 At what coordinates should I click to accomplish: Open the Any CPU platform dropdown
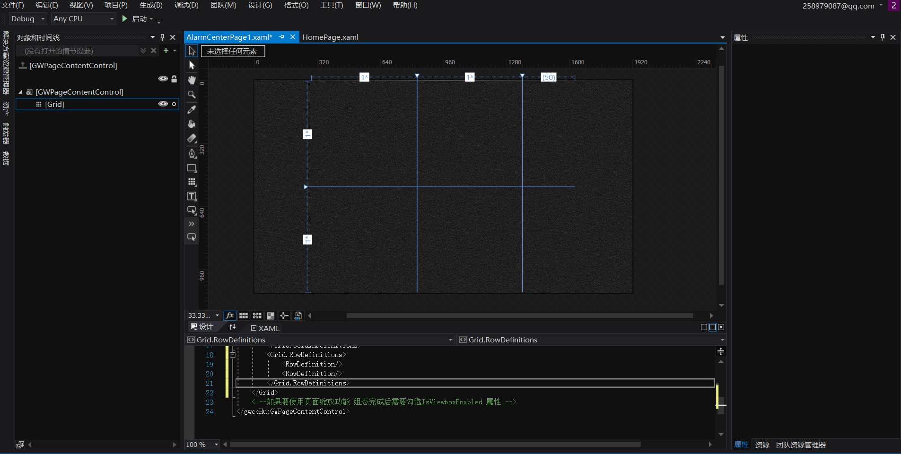[84, 19]
